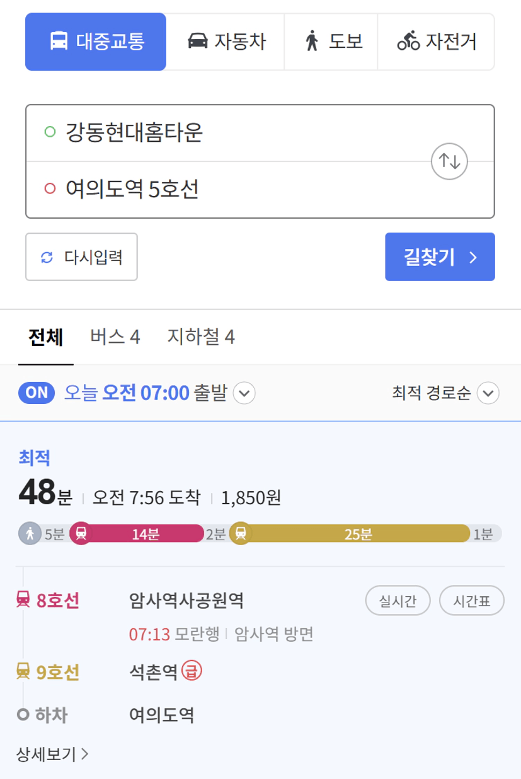The image size is (521, 779).
Task: Select the 자전거 bicycle mode
Action: click(x=436, y=42)
